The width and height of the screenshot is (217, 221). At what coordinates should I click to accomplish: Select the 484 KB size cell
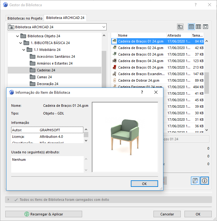[198, 87]
